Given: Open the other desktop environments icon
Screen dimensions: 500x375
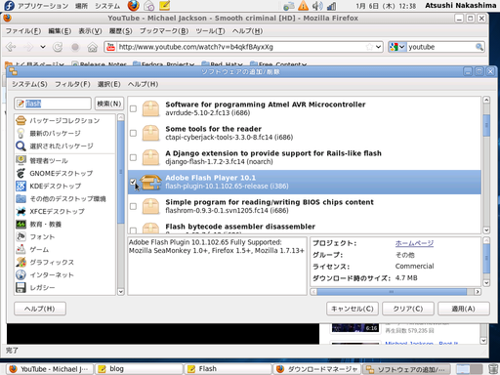Looking at the screenshot, I should pyautogui.click(x=21, y=198).
